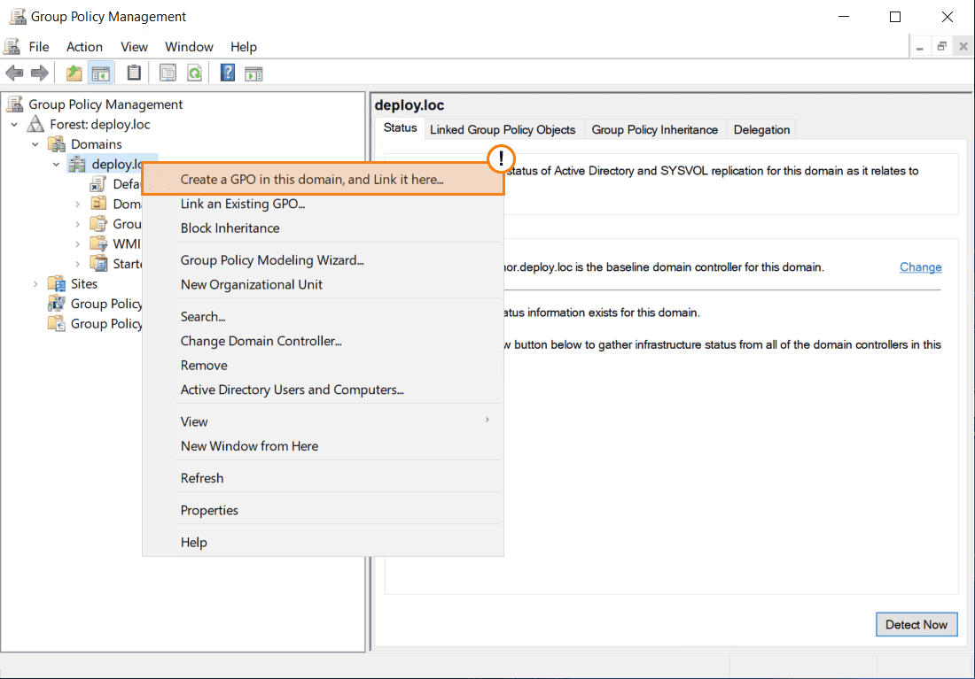Select the Domains tree item
975x679 pixels.
pyautogui.click(x=97, y=144)
